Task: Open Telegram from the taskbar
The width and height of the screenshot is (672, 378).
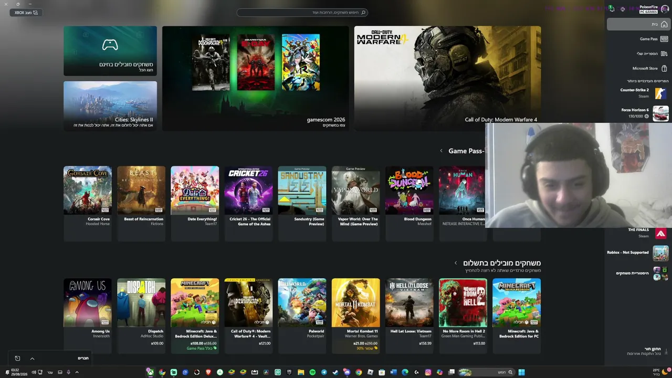Action: click(x=324, y=372)
